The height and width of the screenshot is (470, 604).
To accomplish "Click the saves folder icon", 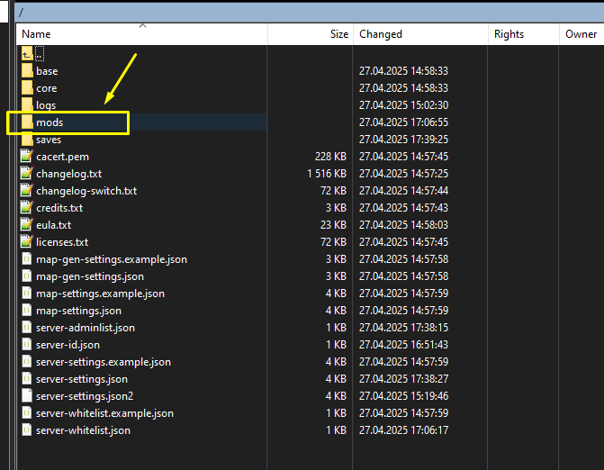I will coord(26,140).
